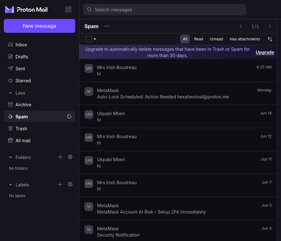Select M avatar of Security Notification message

coord(89,230)
